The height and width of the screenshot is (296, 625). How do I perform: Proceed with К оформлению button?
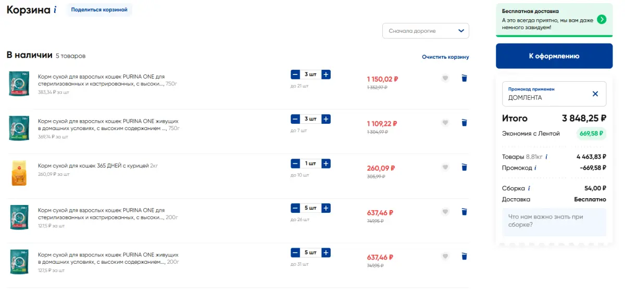tap(554, 56)
